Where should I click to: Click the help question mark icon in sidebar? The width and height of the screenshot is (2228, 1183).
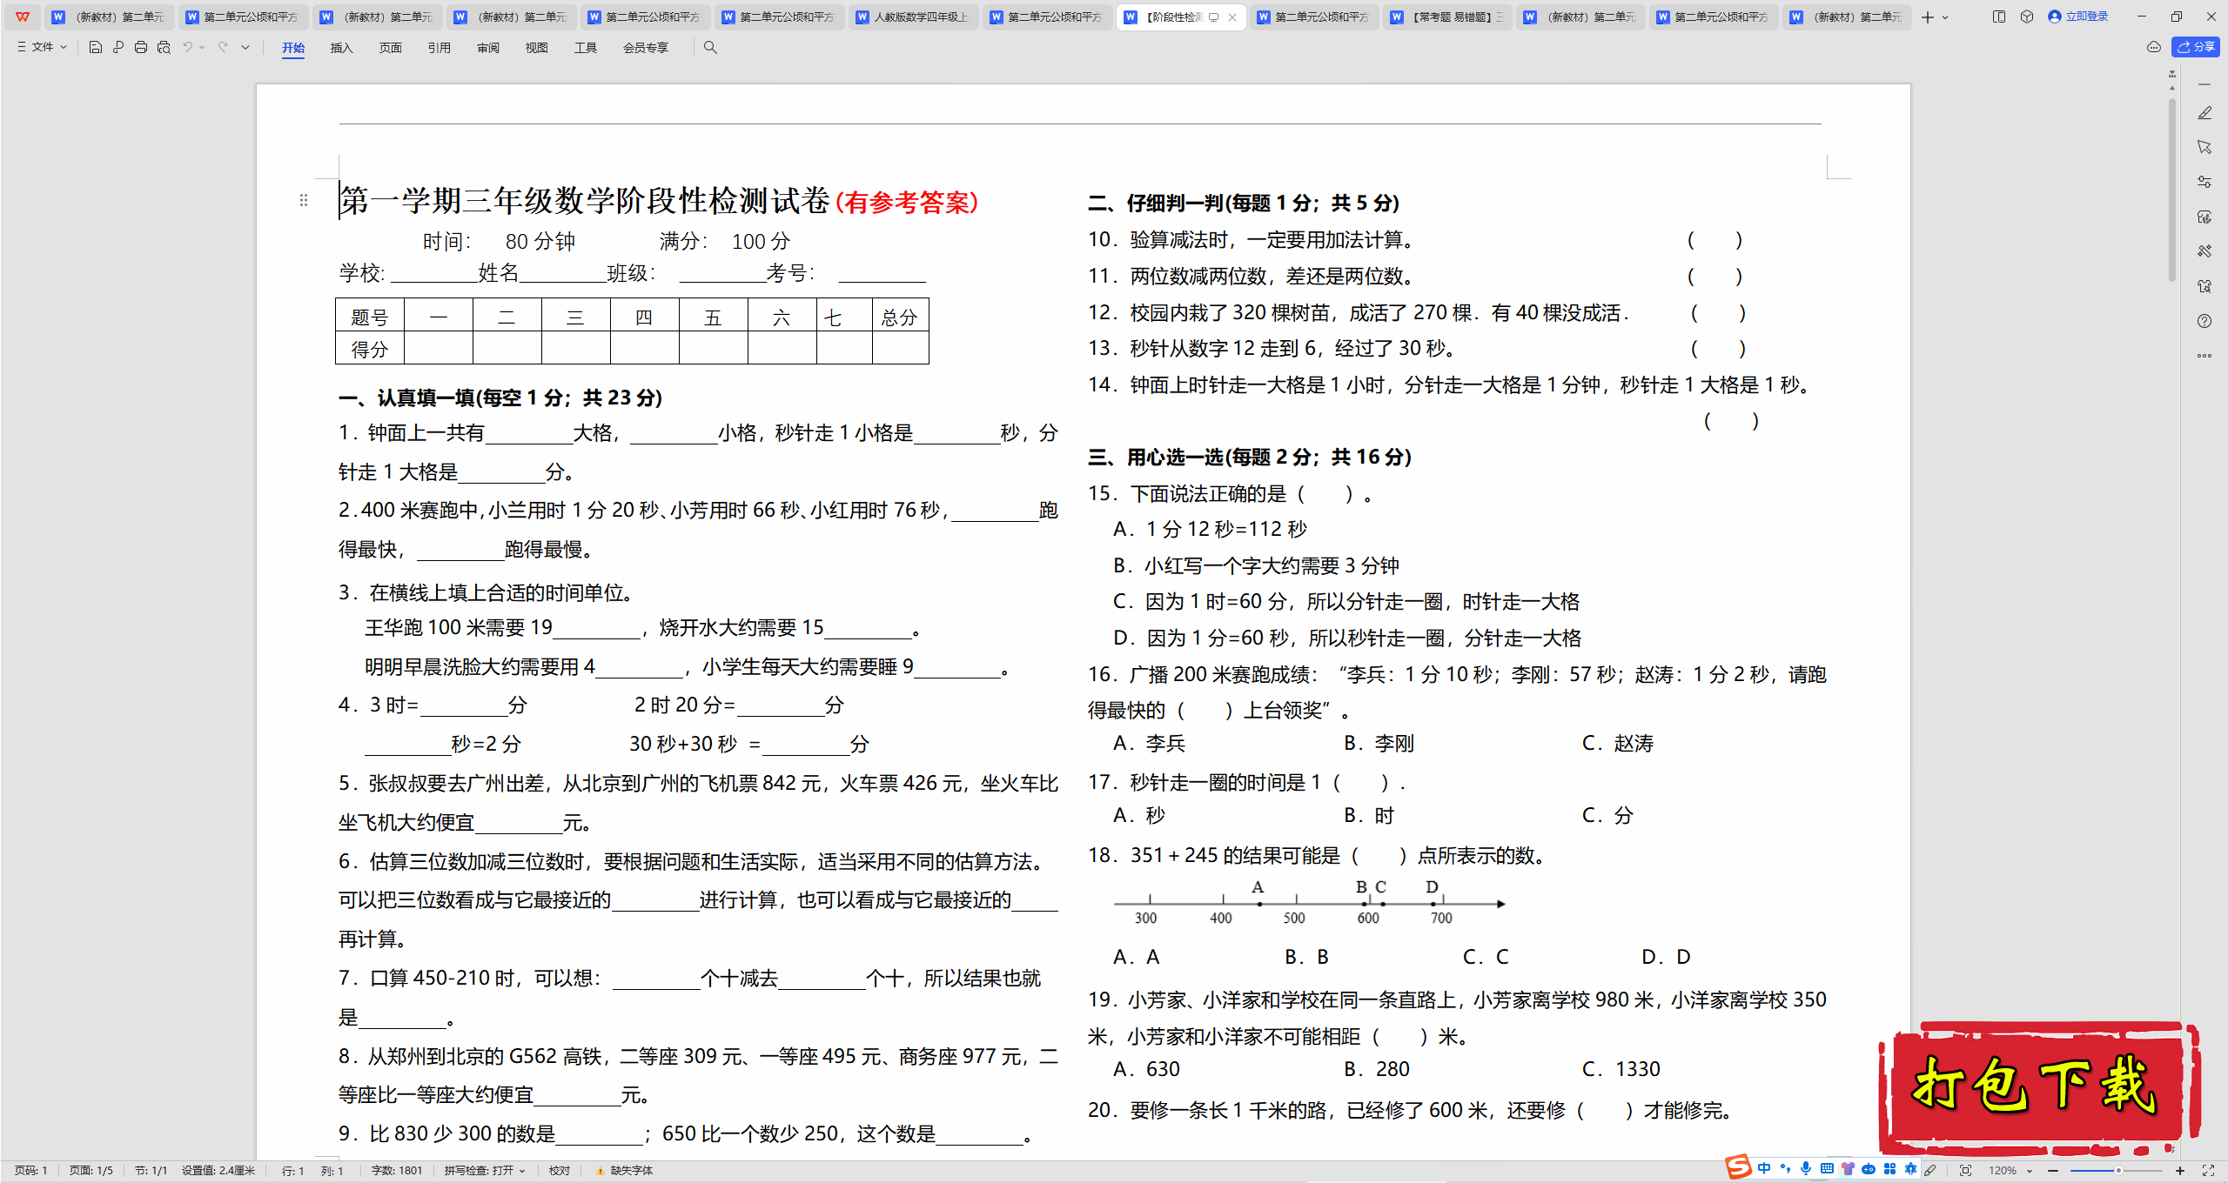click(x=2205, y=321)
